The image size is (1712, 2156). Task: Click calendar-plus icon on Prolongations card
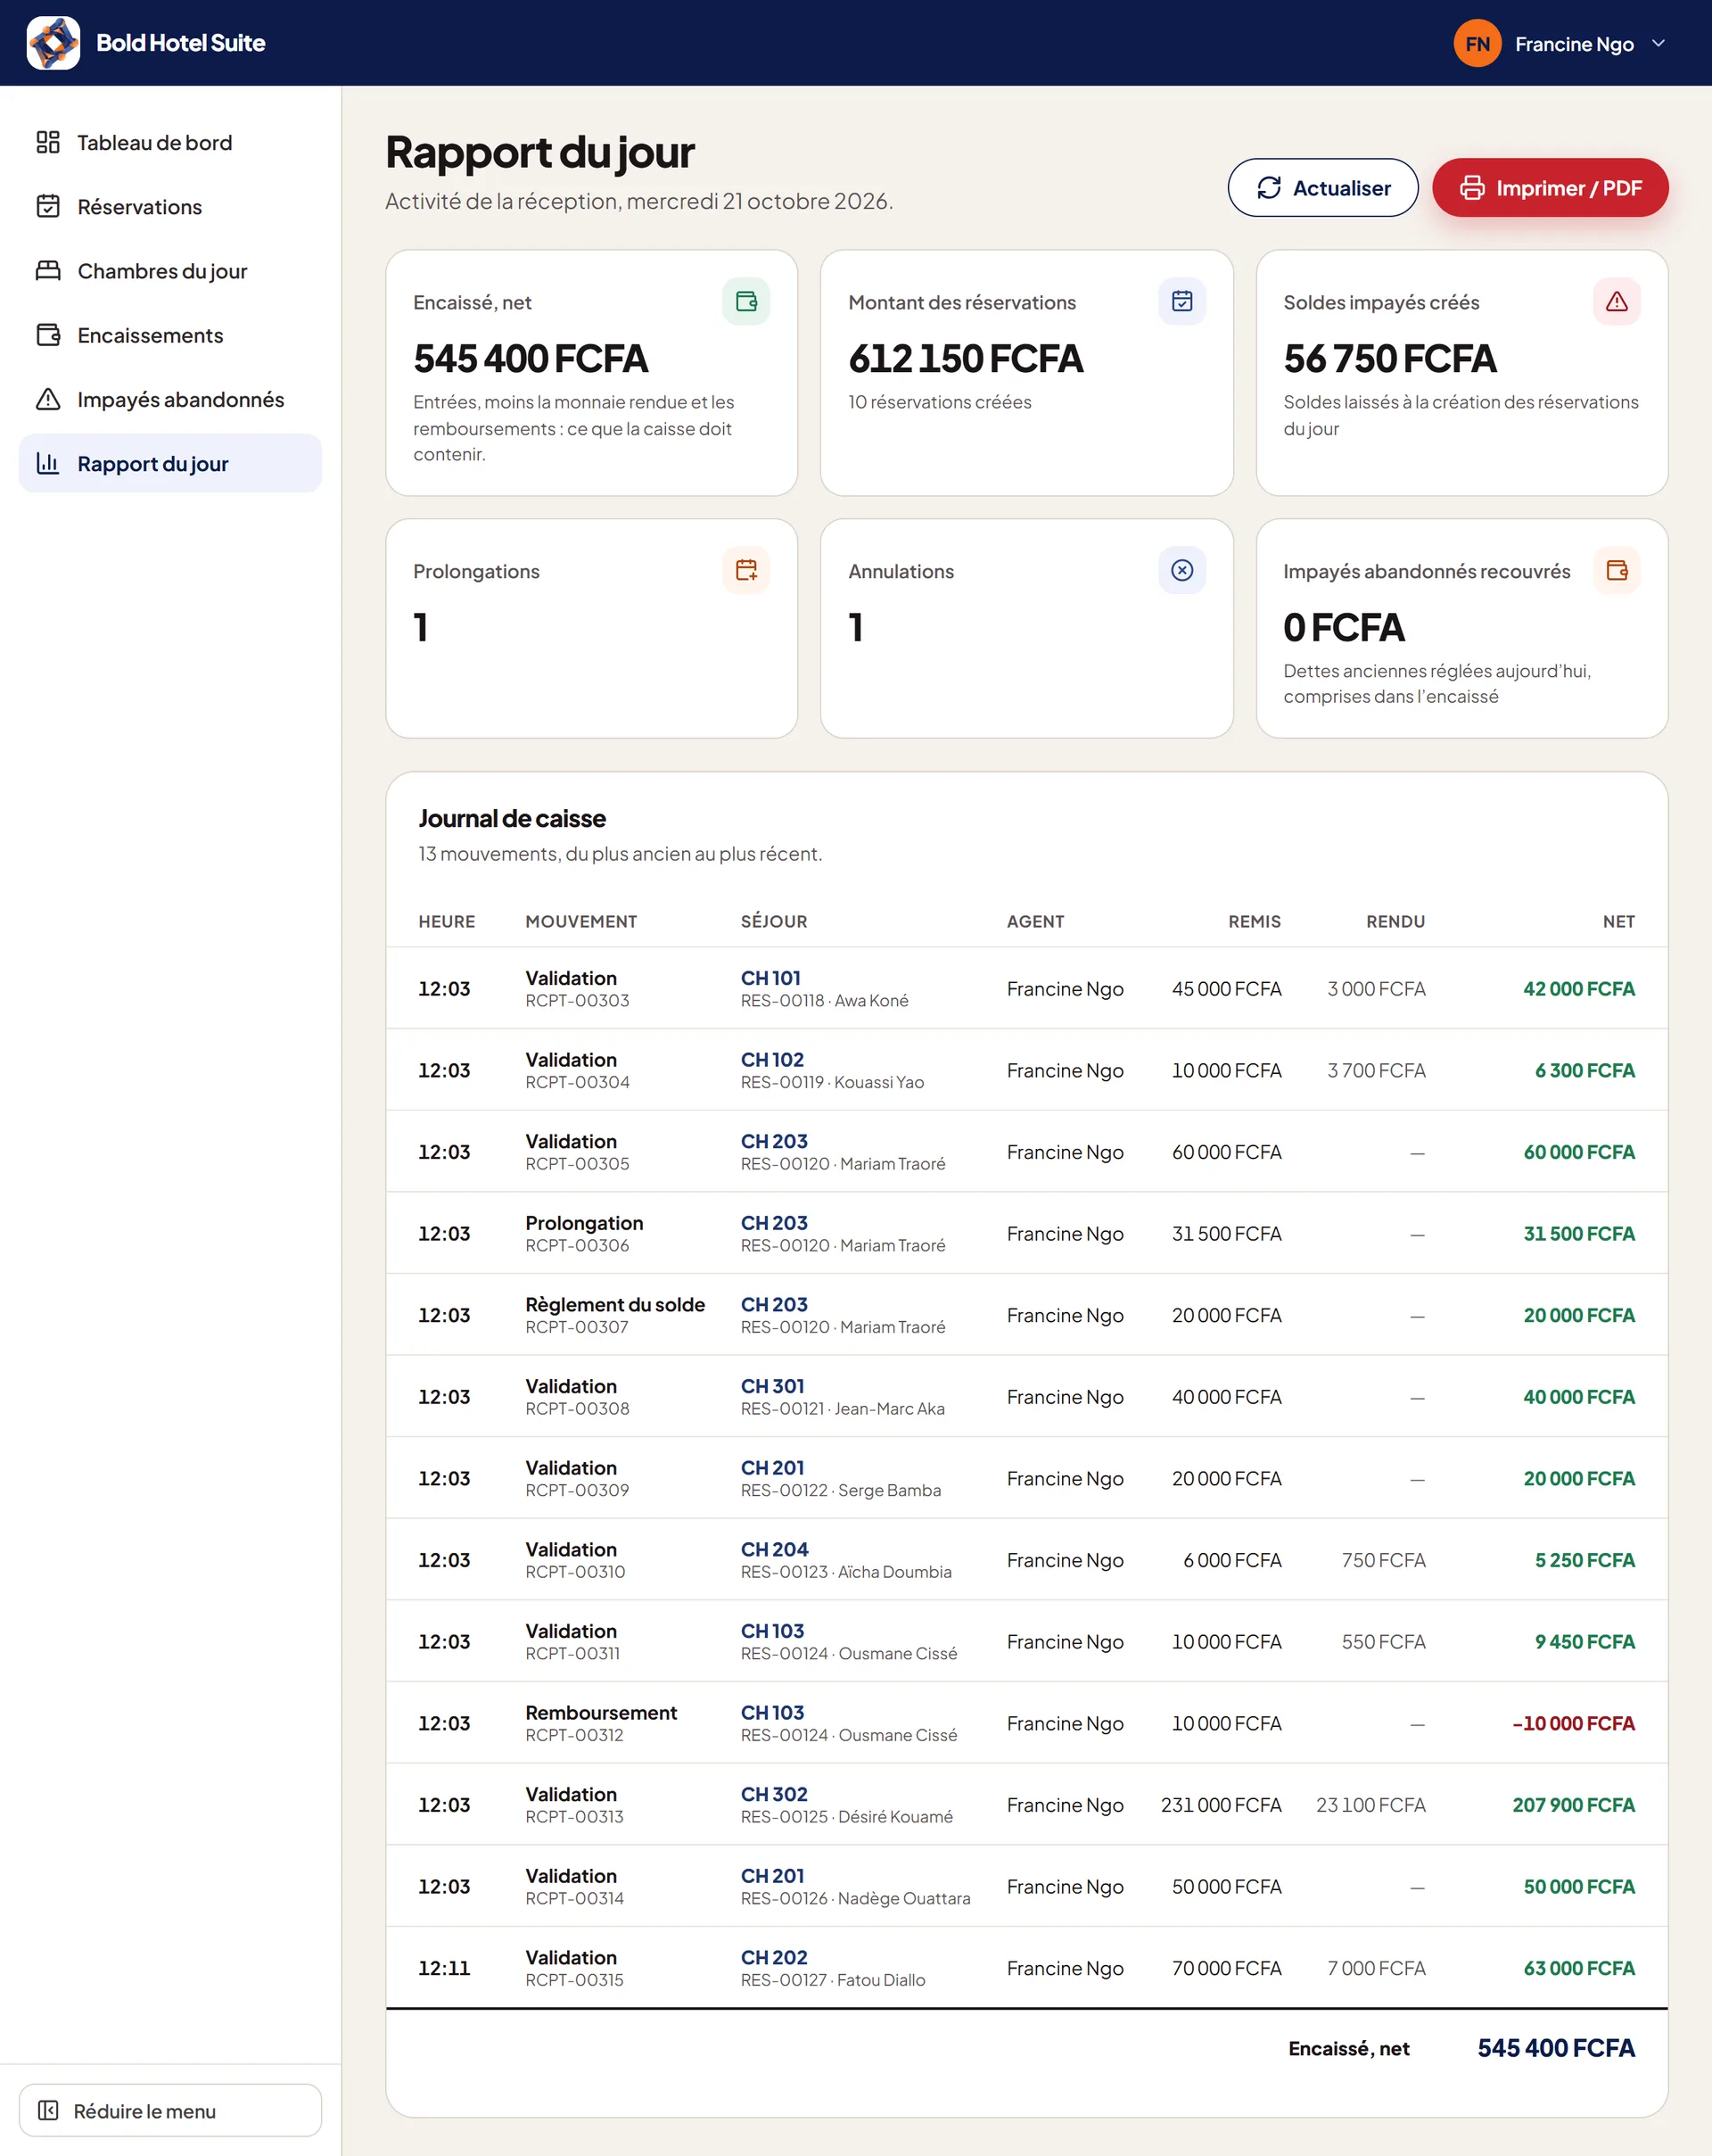point(745,570)
